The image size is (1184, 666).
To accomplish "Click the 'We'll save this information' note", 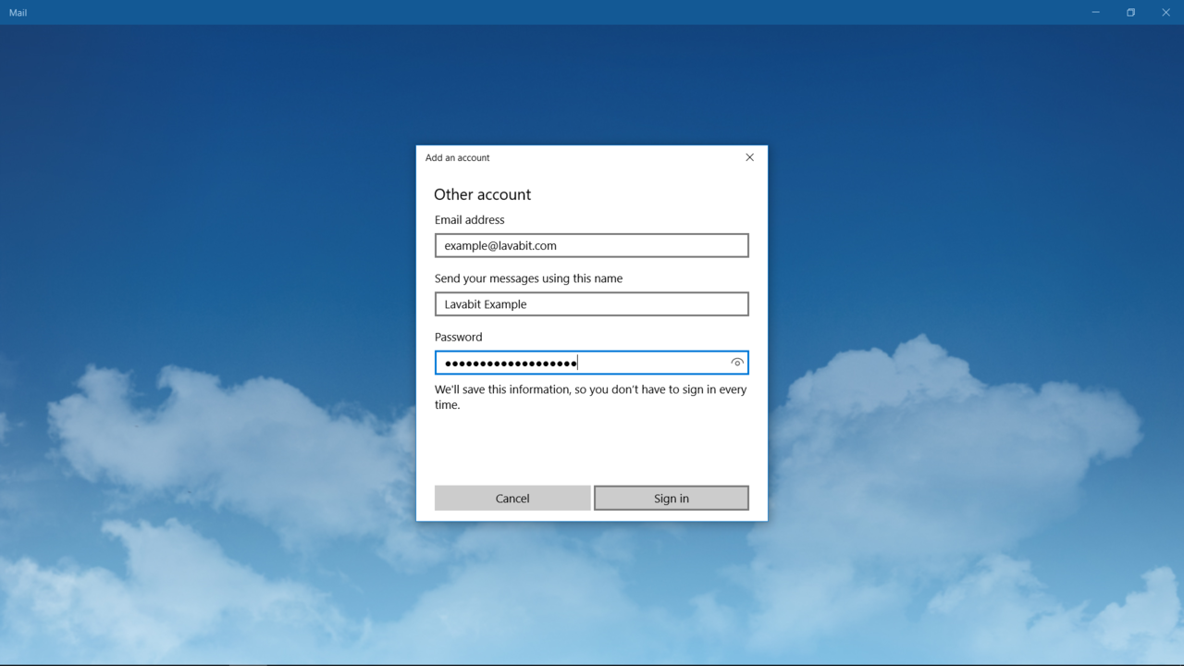I will coord(590,397).
